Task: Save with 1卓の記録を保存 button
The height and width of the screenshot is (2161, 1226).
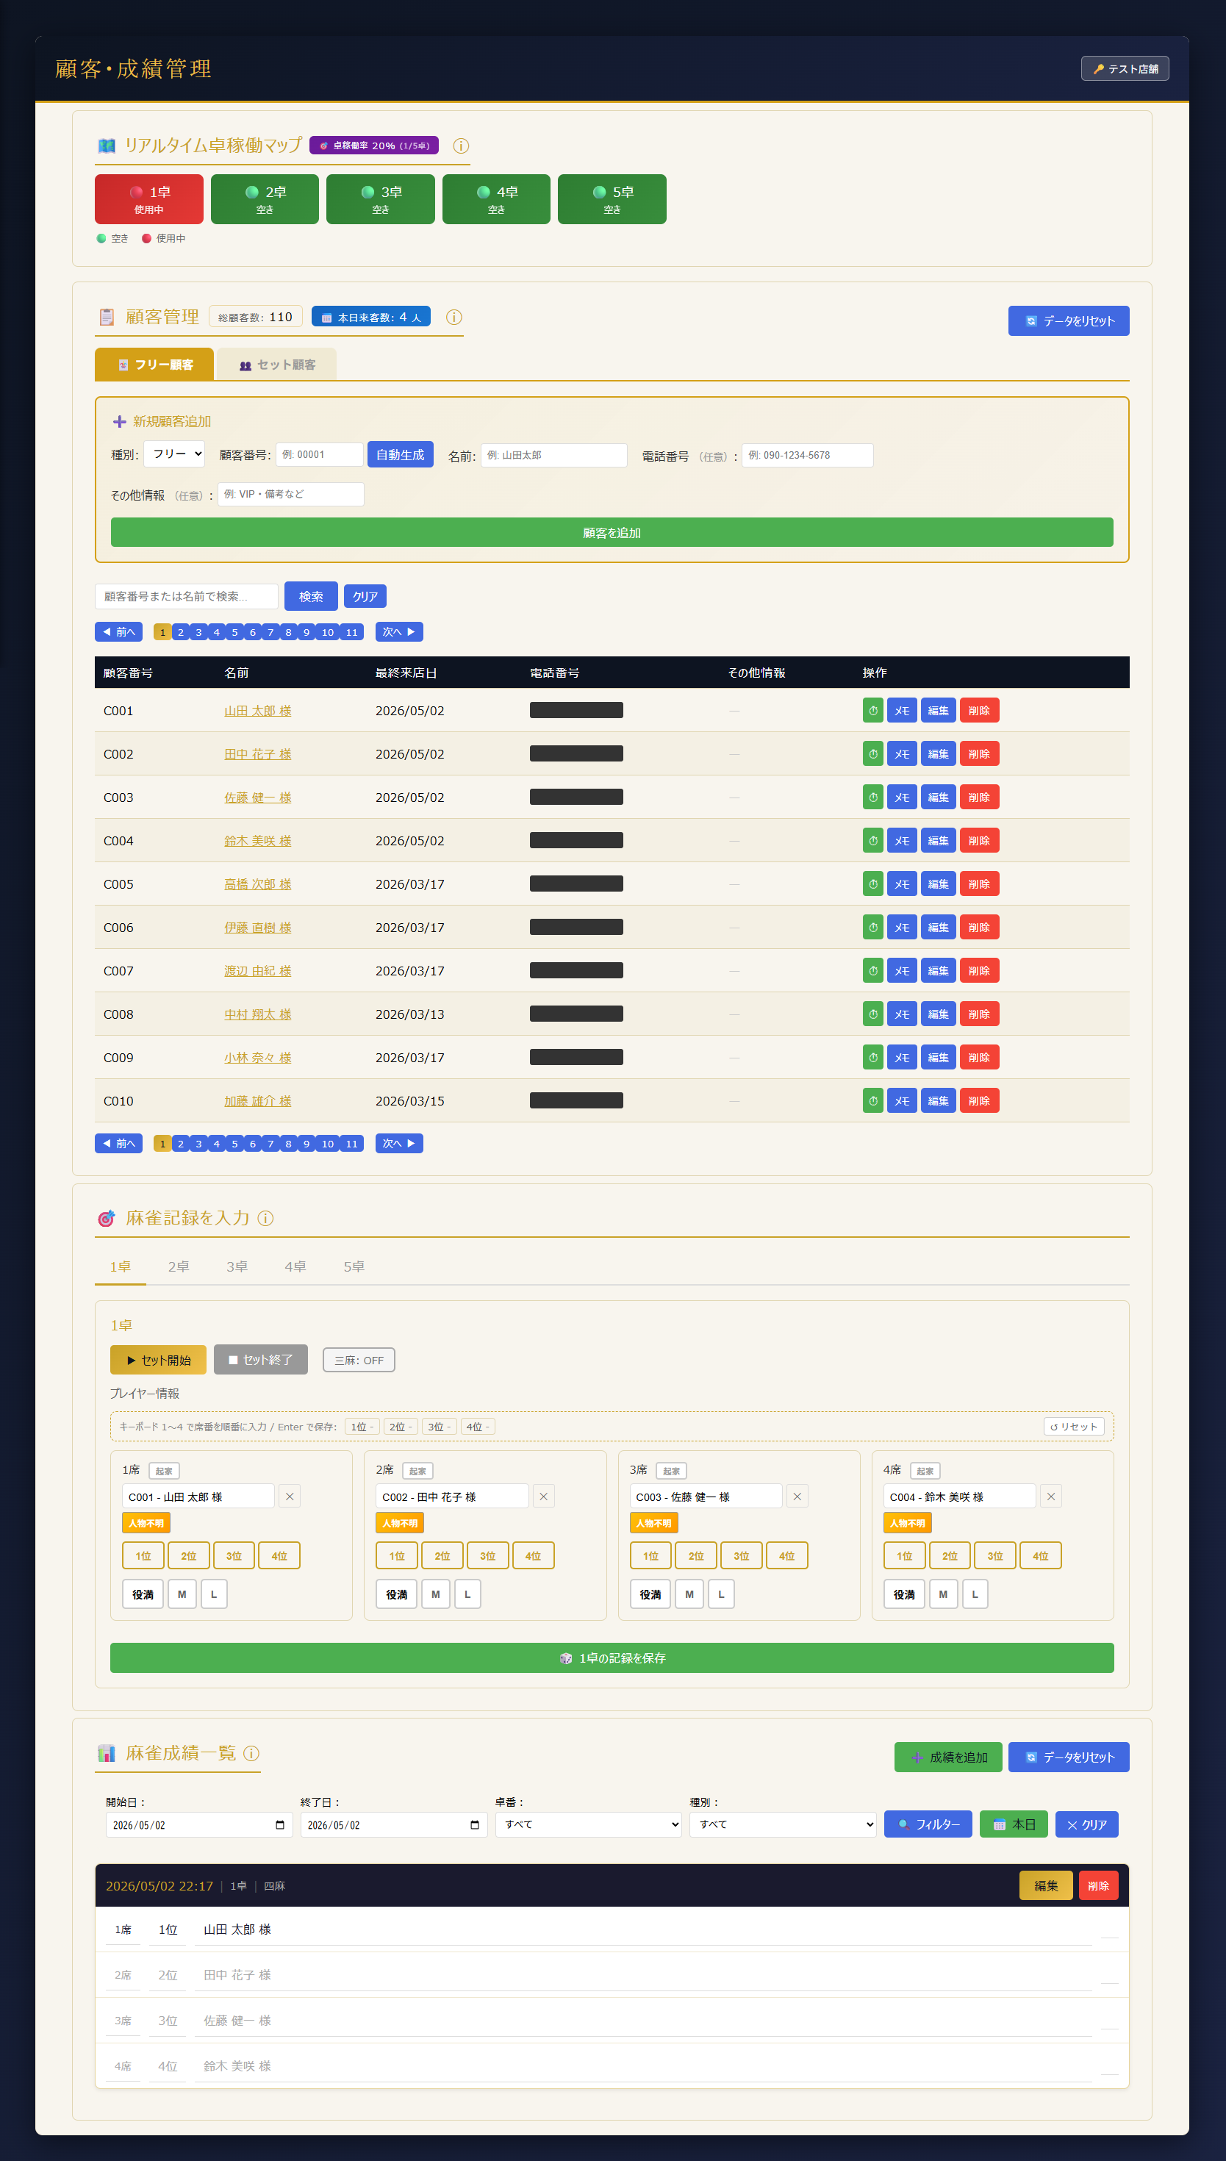Action: (x=612, y=1658)
